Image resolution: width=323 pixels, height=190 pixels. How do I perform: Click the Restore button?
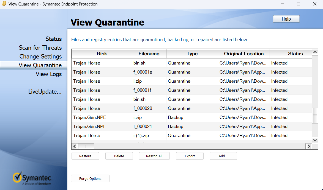pyautogui.click(x=85, y=156)
